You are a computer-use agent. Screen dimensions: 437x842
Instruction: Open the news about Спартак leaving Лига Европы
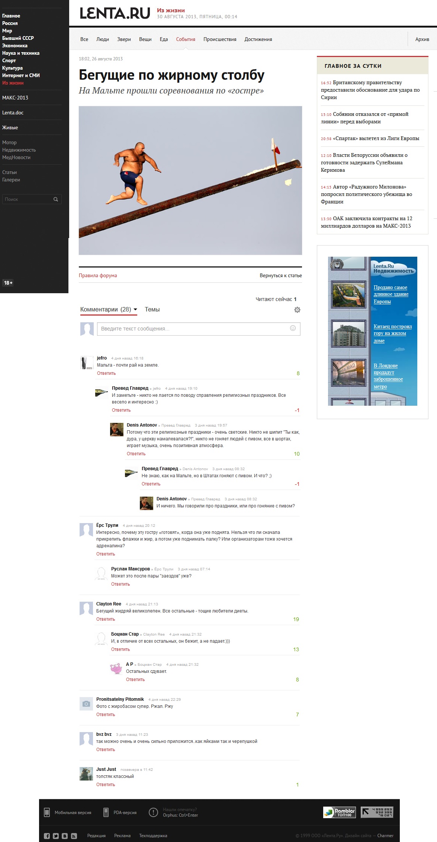(x=376, y=139)
